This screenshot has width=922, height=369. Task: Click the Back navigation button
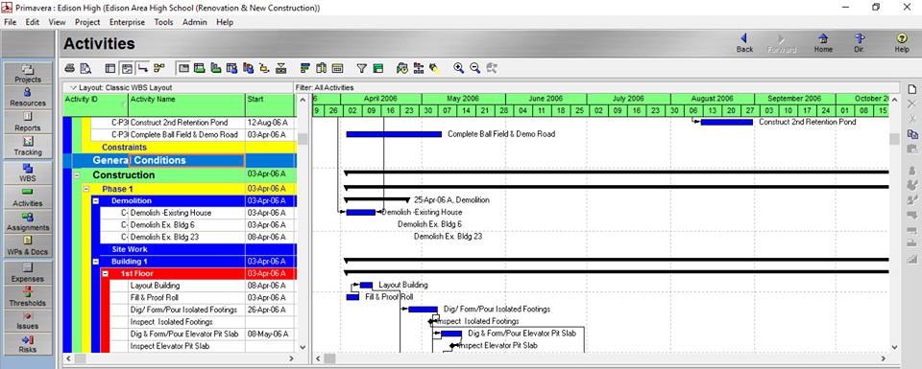click(744, 43)
